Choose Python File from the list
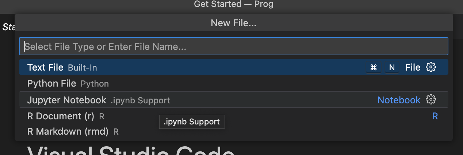The height and width of the screenshot is (155, 463). pyautogui.click(x=51, y=84)
